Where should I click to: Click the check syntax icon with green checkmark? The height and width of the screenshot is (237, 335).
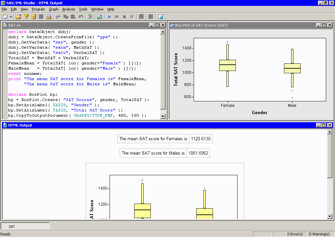coord(99,17)
